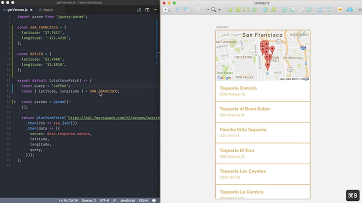Open the Insert plus dropdown in Sketch
The width and height of the screenshot is (362, 203).
tap(167, 10)
